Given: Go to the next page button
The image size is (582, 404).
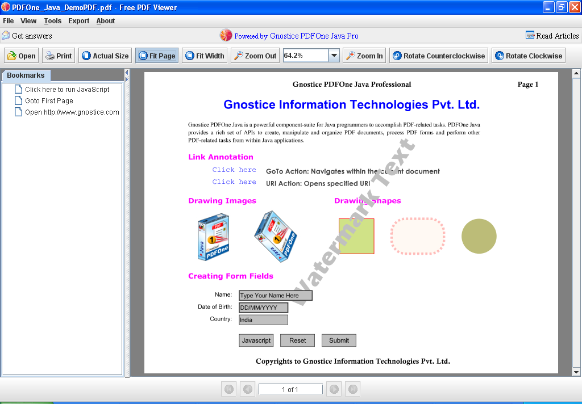Looking at the screenshot, I should click(334, 389).
